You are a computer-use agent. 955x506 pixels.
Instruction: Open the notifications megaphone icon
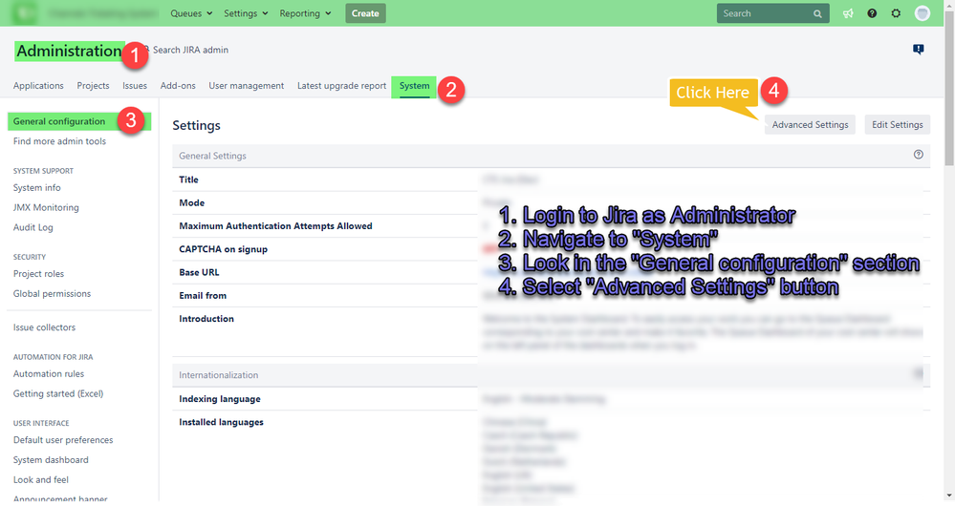[x=848, y=13]
